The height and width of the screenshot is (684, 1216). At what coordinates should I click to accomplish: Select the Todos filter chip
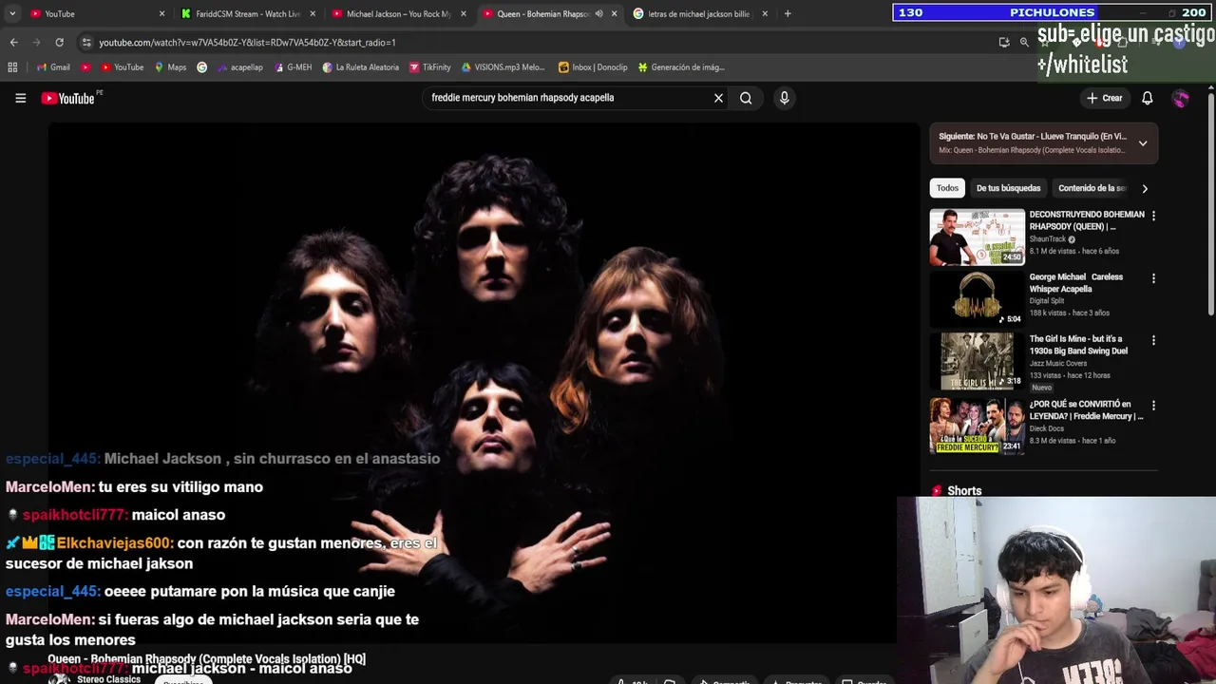[x=947, y=188]
